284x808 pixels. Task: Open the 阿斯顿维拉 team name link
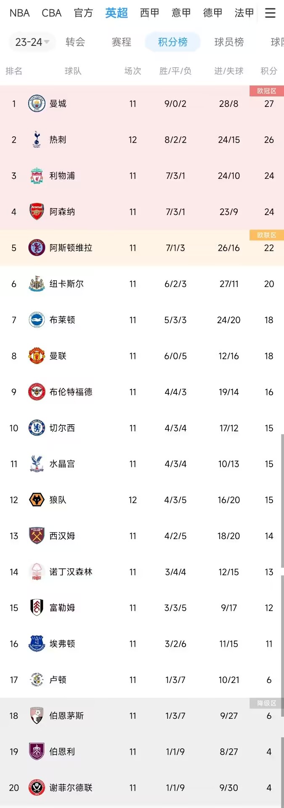click(x=71, y=248)
